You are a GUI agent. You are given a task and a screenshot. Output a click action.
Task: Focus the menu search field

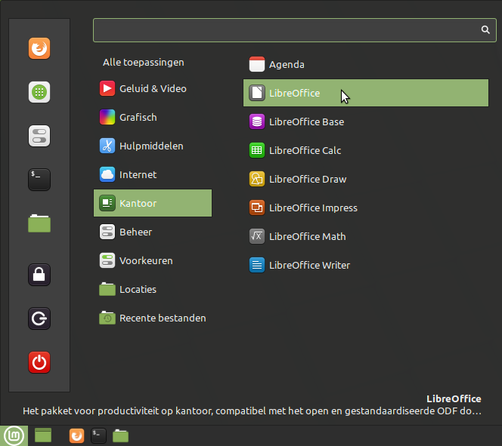287,30
